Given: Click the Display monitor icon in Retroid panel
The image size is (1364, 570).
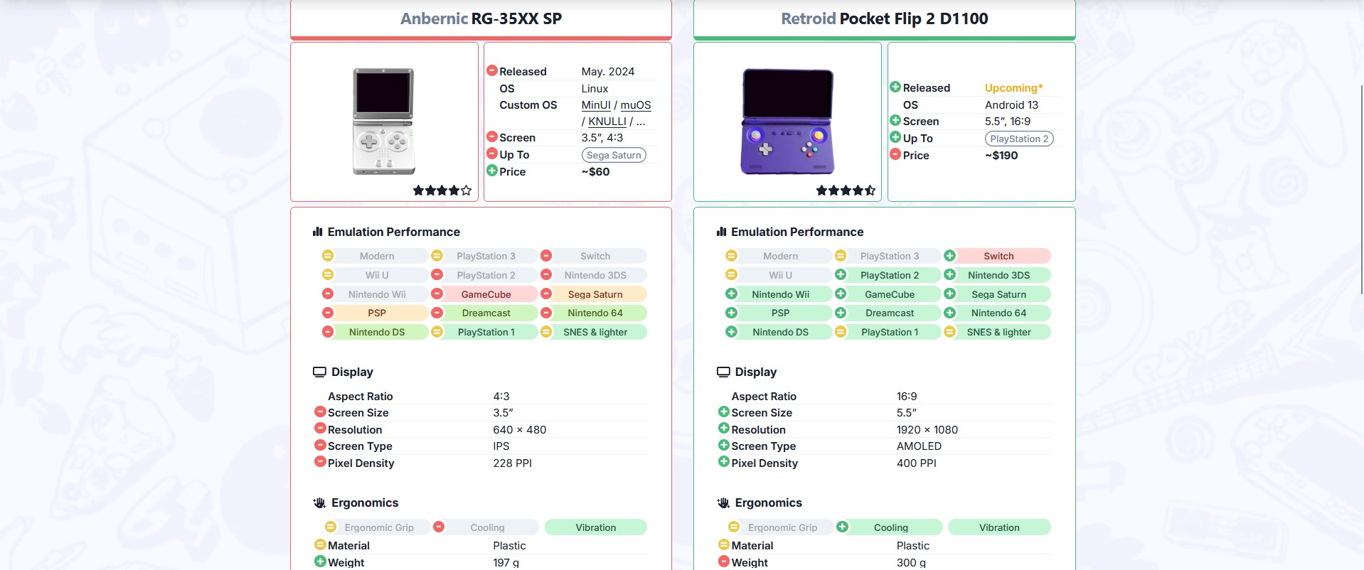Looking at the screenshot, I should (723, 372).
